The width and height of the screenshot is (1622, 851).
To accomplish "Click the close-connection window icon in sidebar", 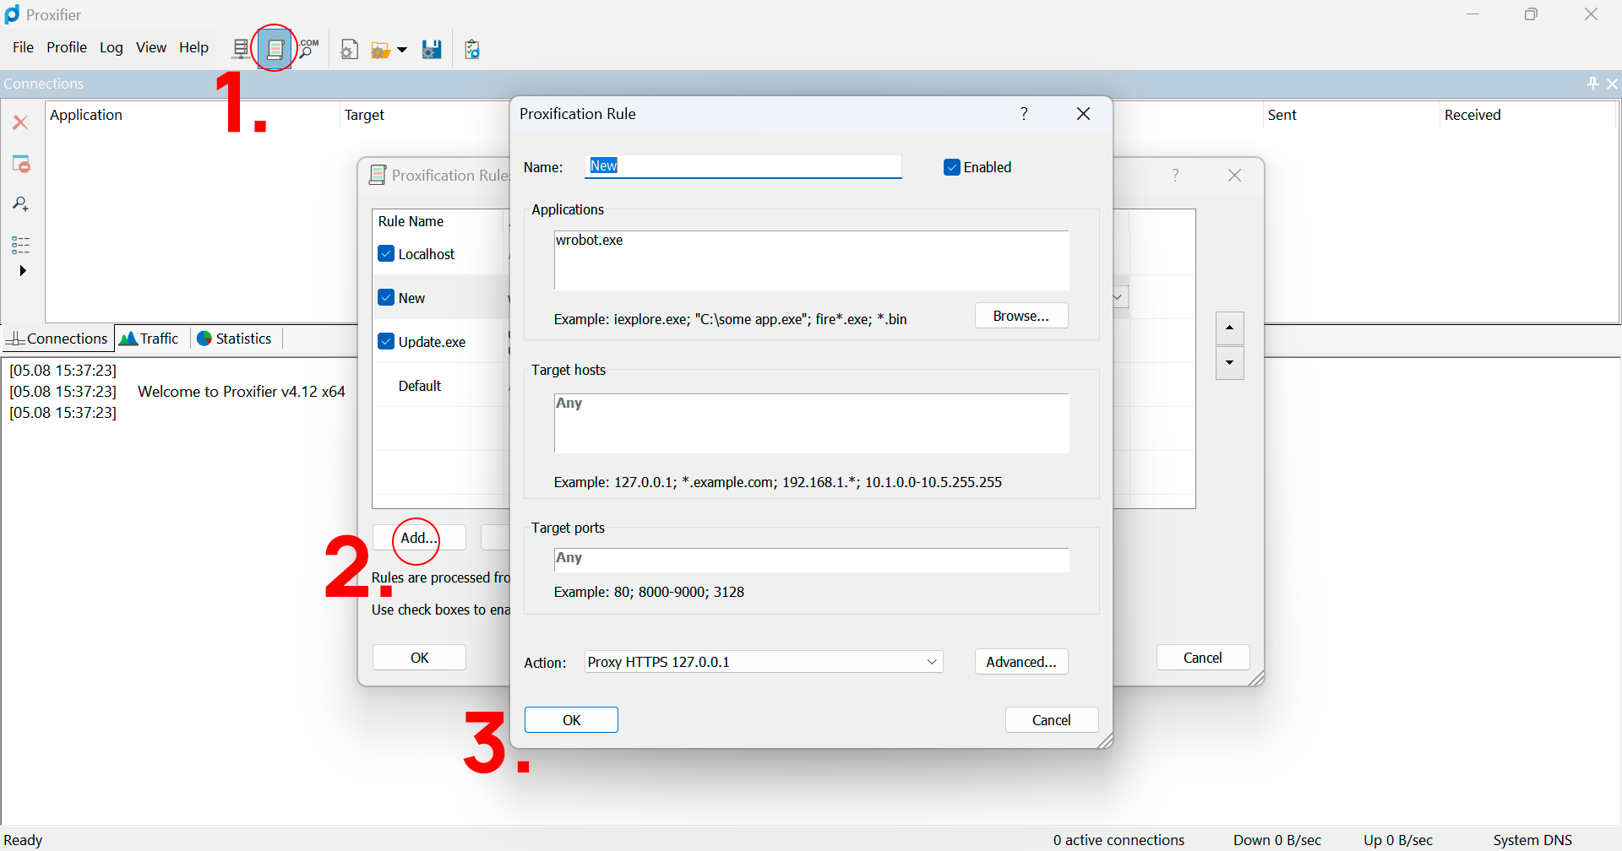I will coord(21,164).
